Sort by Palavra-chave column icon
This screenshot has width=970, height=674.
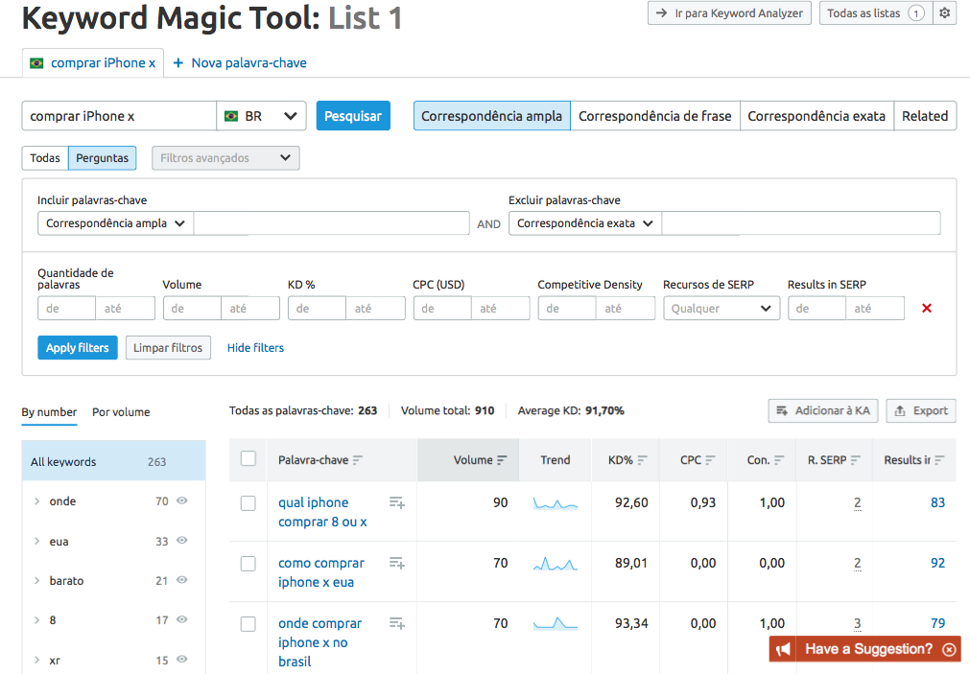358,460
